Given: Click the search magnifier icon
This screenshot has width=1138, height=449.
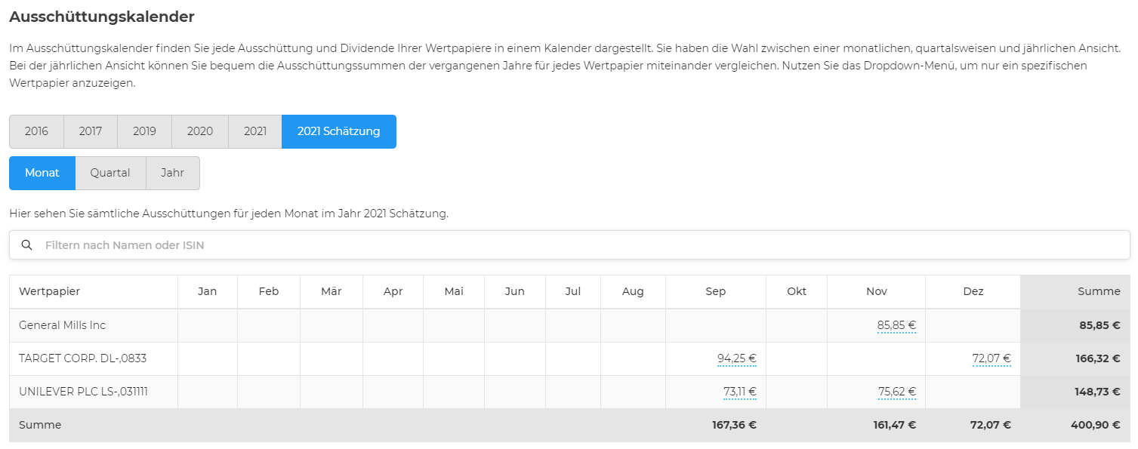Looking at the screenshot, I should (27, 245).
